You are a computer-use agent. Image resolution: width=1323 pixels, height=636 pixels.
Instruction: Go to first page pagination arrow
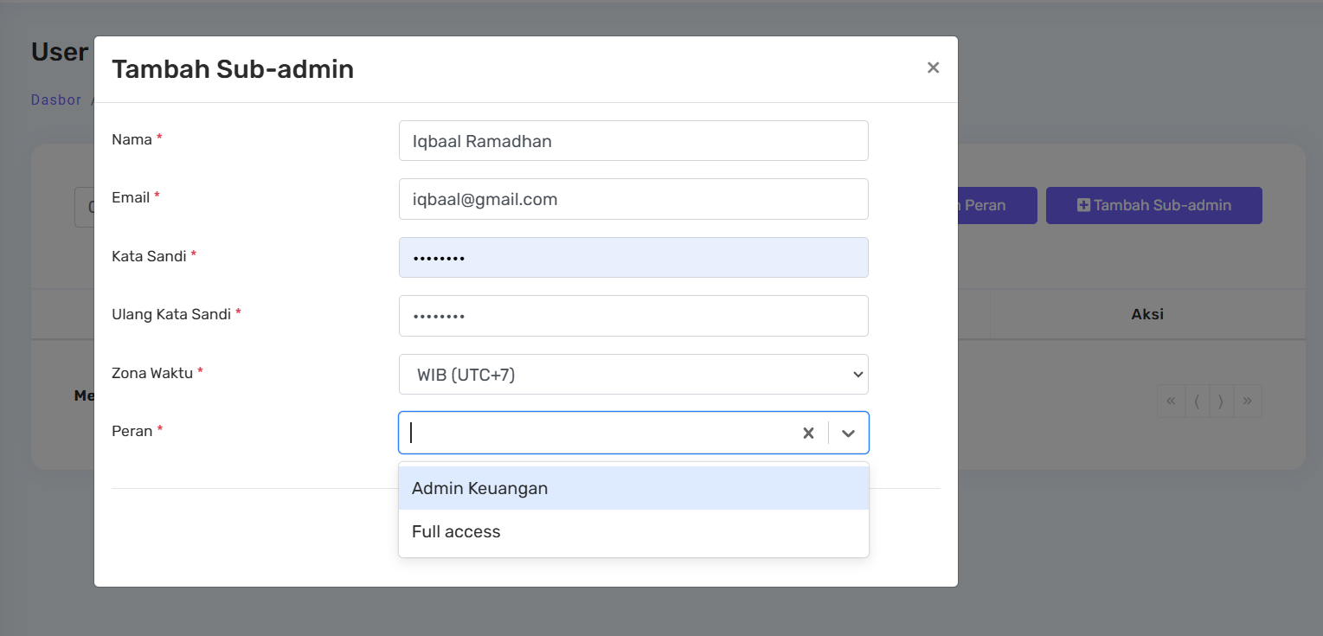(x=1171, y=401)
